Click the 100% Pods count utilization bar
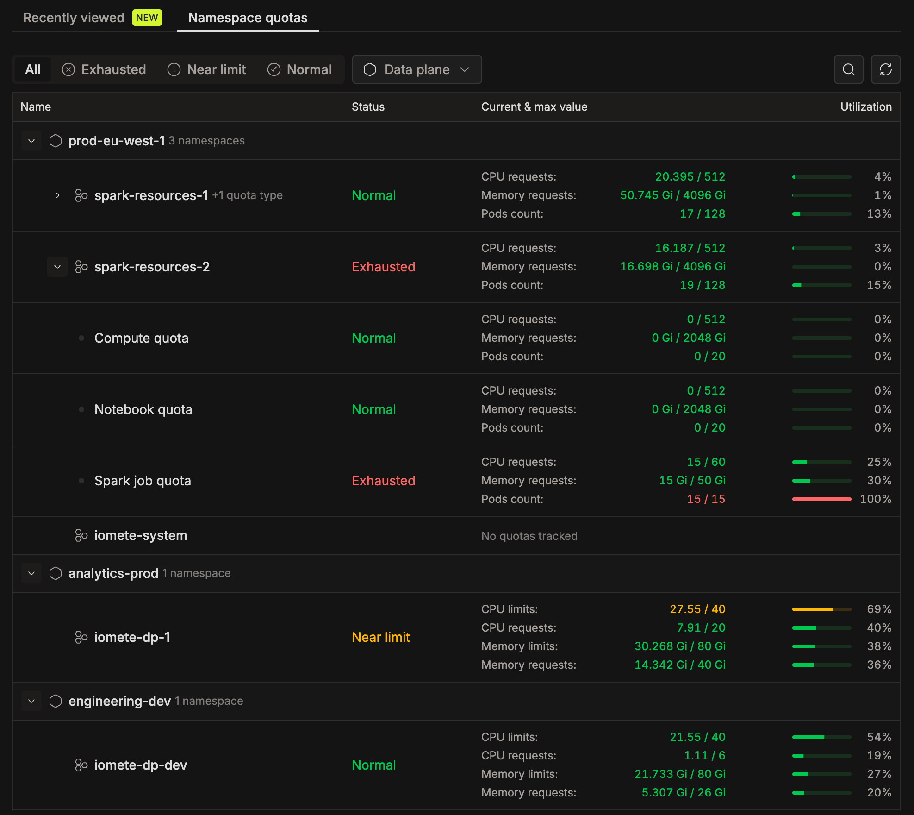Image resolution: width=914 pixels, height=815 pixels. (821, 499)
